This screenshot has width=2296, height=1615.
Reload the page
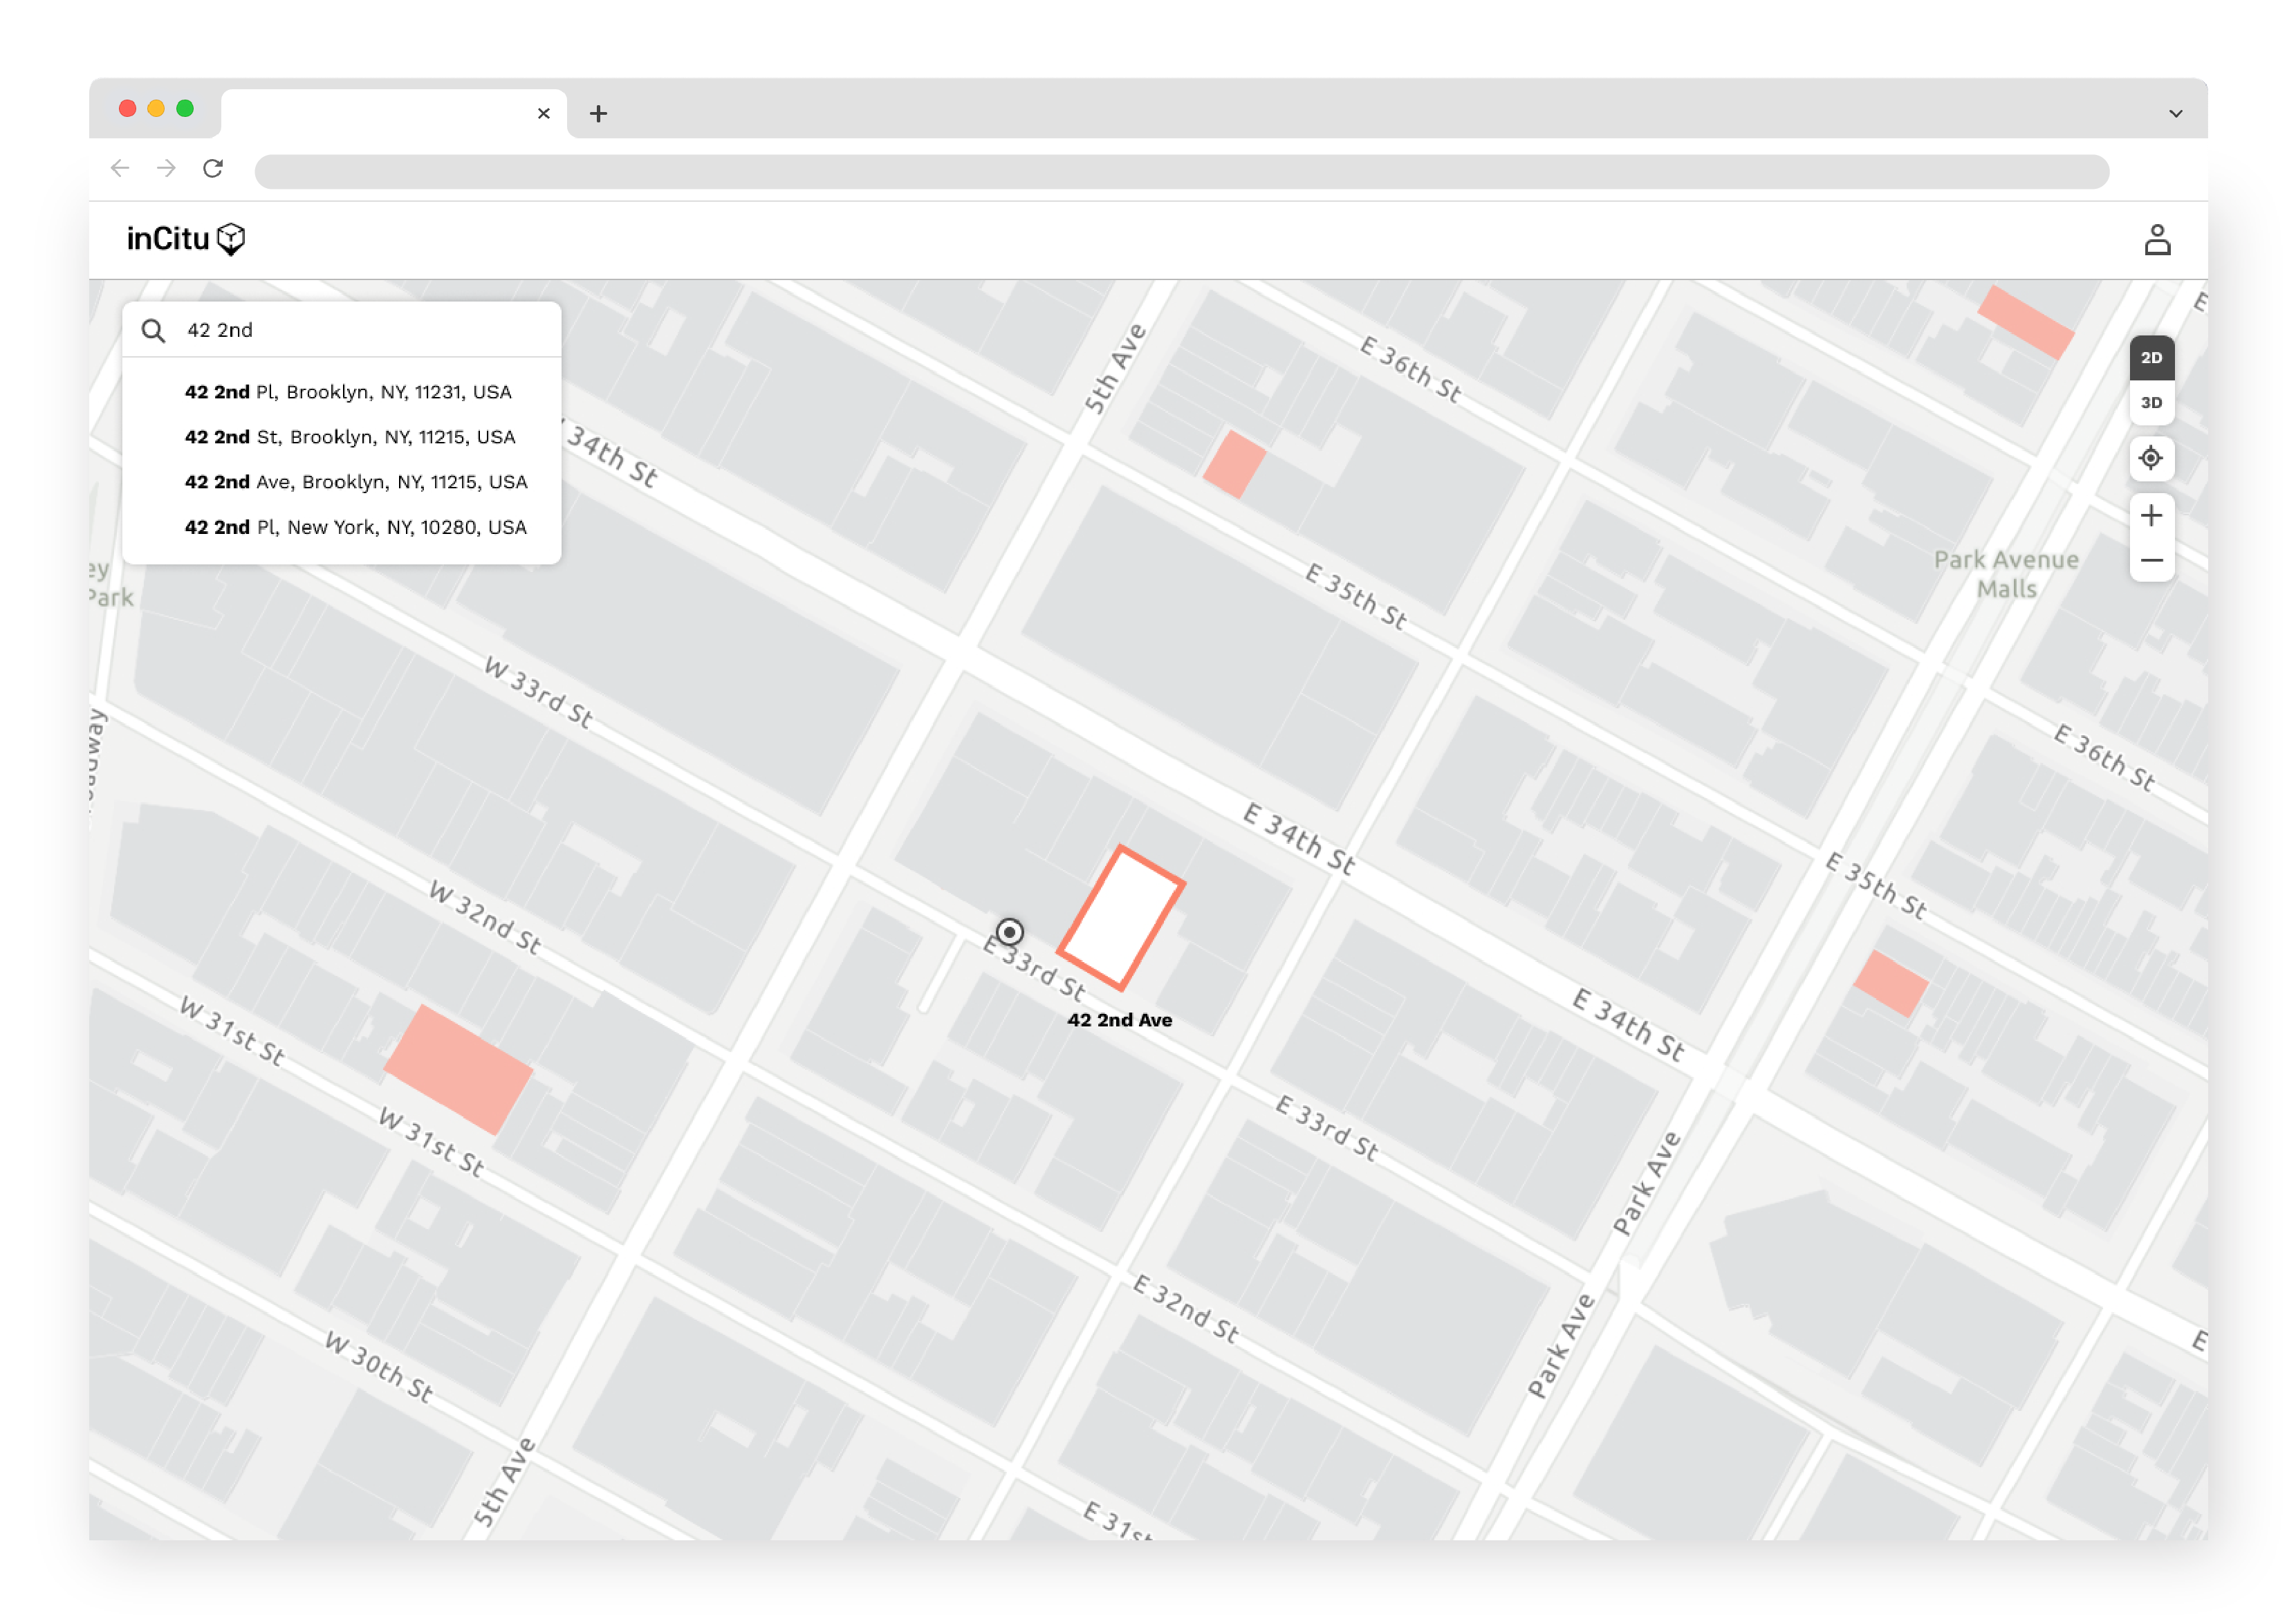(213, 168)
